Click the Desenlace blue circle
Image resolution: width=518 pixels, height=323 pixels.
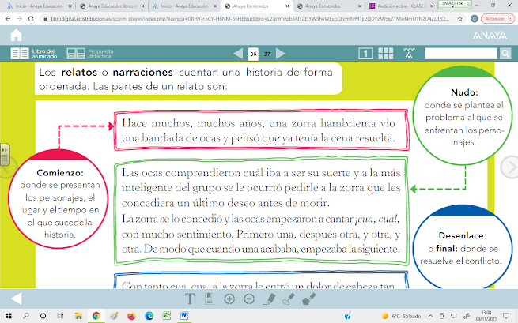tap(463, 246)
